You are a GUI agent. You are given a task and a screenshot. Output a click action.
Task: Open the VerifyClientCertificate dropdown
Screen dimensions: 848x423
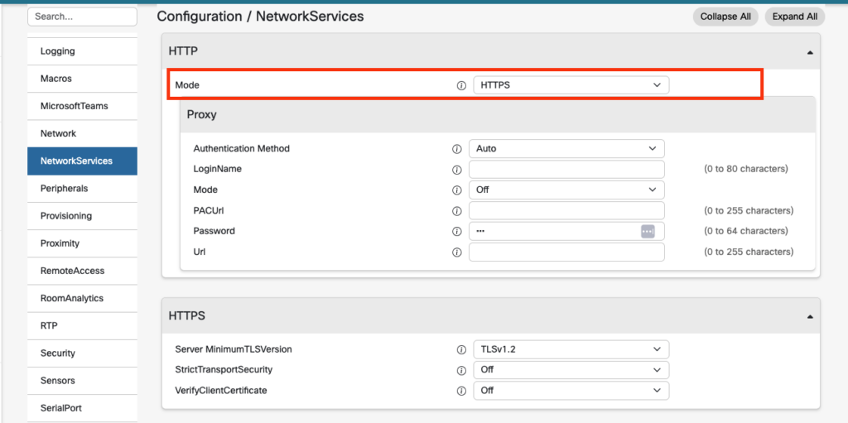[x=571, y=391]
